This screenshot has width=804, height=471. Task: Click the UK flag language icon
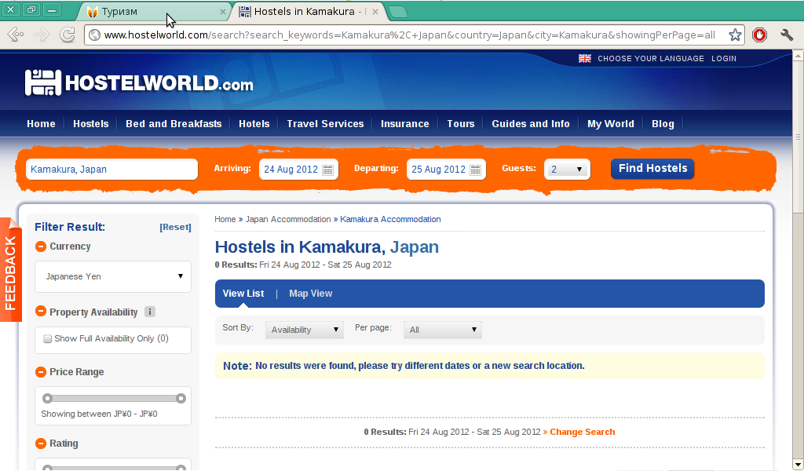point(584,58)
